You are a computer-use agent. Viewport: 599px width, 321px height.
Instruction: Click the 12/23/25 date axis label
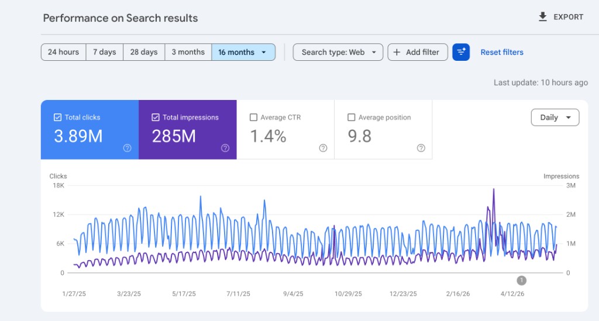coord(403,294)
